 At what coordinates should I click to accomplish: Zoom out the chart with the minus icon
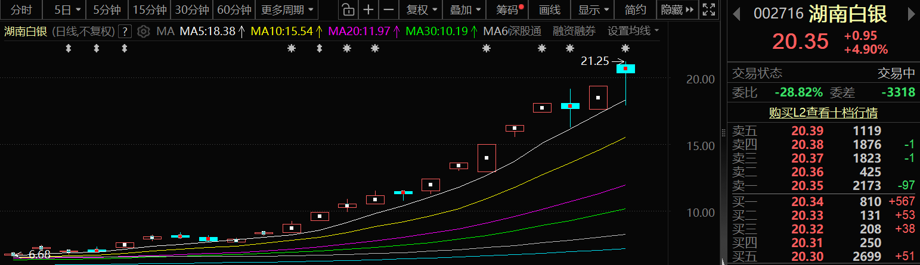pyautogui.click(x=389, y=10)
